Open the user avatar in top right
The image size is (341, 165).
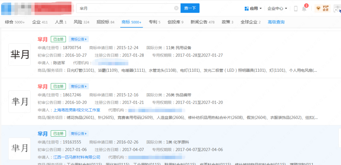(337, 9)
